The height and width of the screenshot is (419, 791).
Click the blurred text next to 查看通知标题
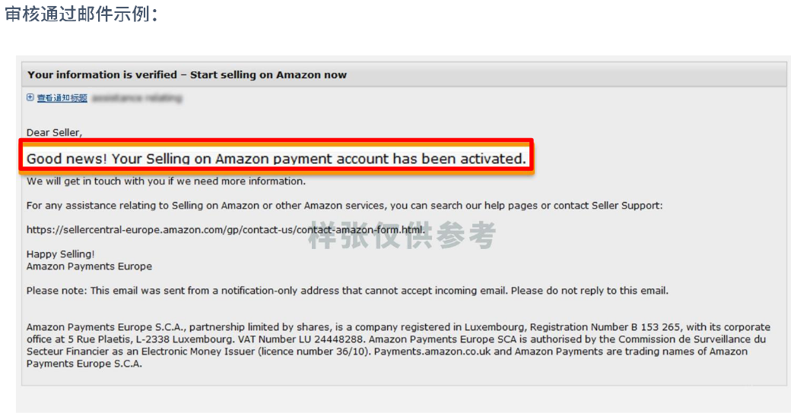click(137, 98)
